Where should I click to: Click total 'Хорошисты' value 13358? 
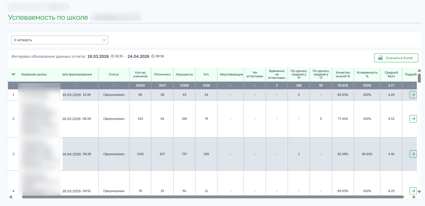184,85
